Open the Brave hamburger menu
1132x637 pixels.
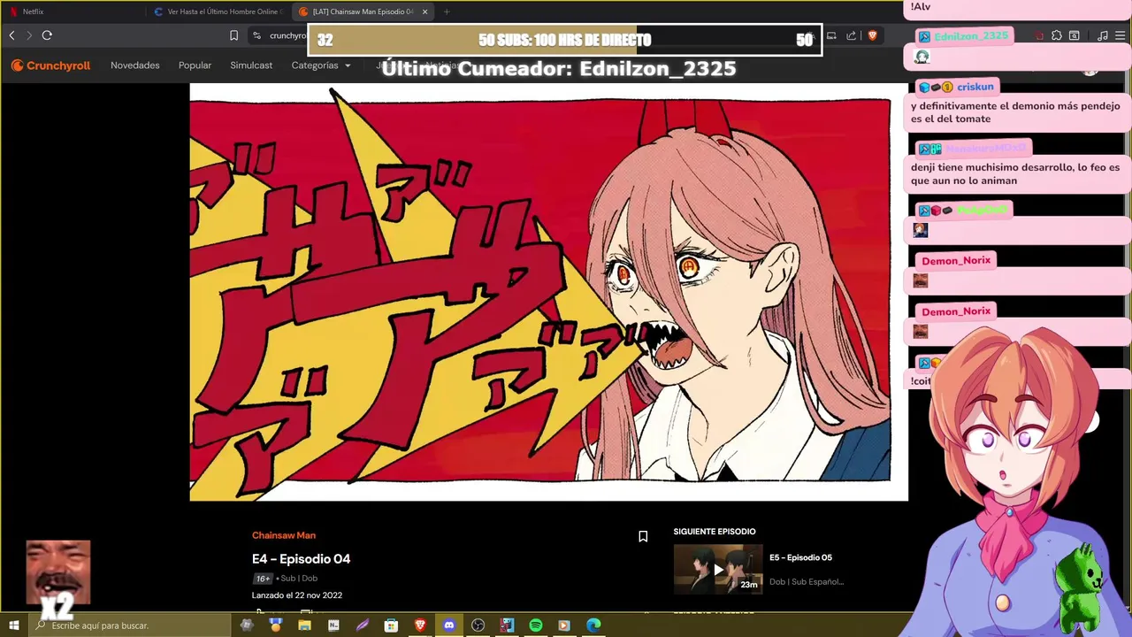(x=1121, y=35)
